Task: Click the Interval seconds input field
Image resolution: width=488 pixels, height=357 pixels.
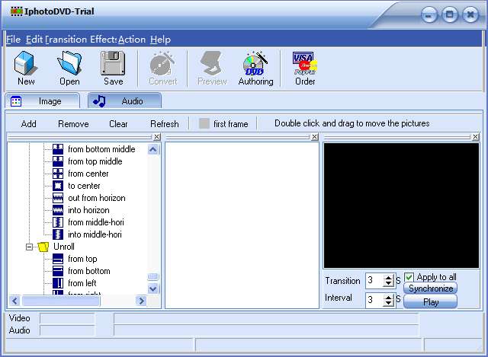Action: point(375,300)
